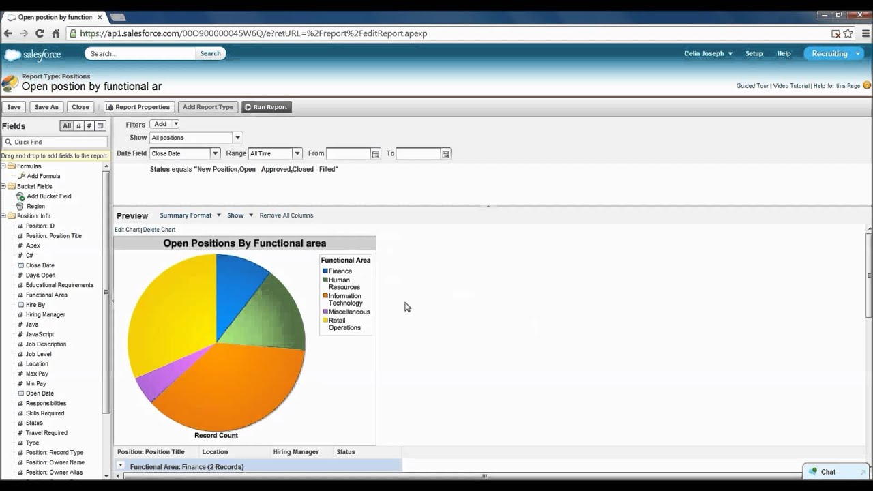Filter fields by date type icon
Image resolution: width=873 pixels, height=491 pixels.
point(100,126)
